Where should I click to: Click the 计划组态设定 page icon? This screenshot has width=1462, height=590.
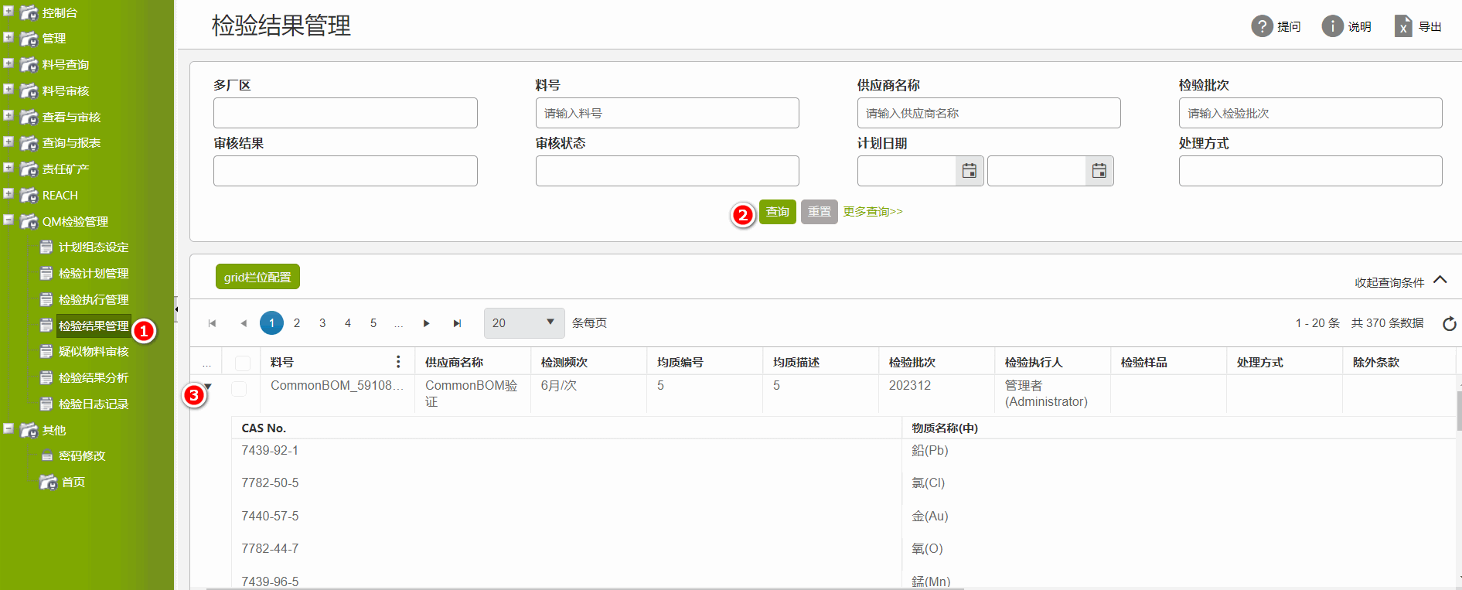pyautogui.click(x=46, y=247)
